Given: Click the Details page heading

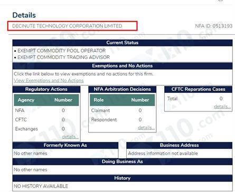Looking at the screenshot, I should tap(24, 15).
